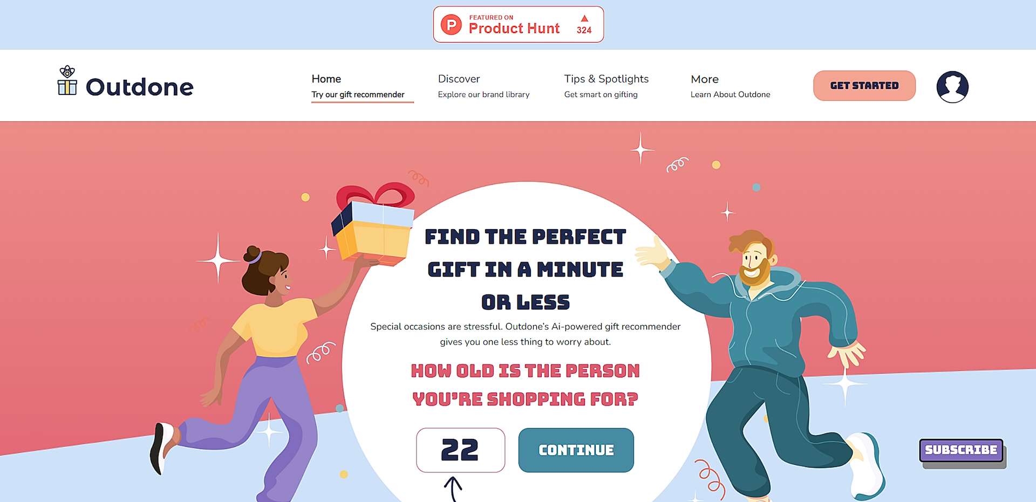Upvote using the Product Hunt triangle

[584, 19]
